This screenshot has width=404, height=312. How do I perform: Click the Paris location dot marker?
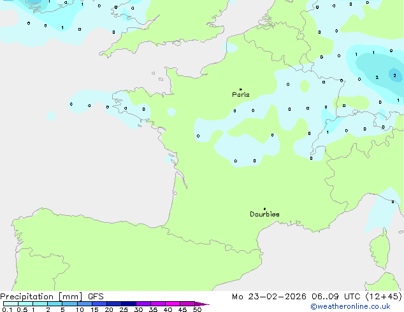pos(241,89)
